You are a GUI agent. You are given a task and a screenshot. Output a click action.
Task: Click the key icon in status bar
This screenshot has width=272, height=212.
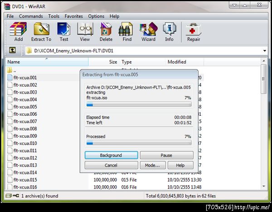click(16, 196)
